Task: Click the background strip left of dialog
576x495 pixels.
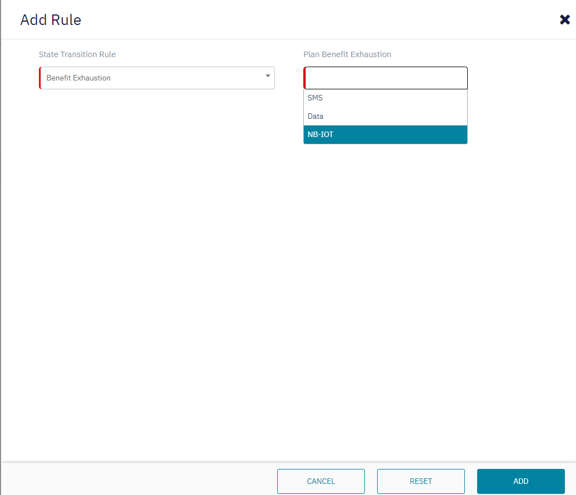Action: (1, 250)
